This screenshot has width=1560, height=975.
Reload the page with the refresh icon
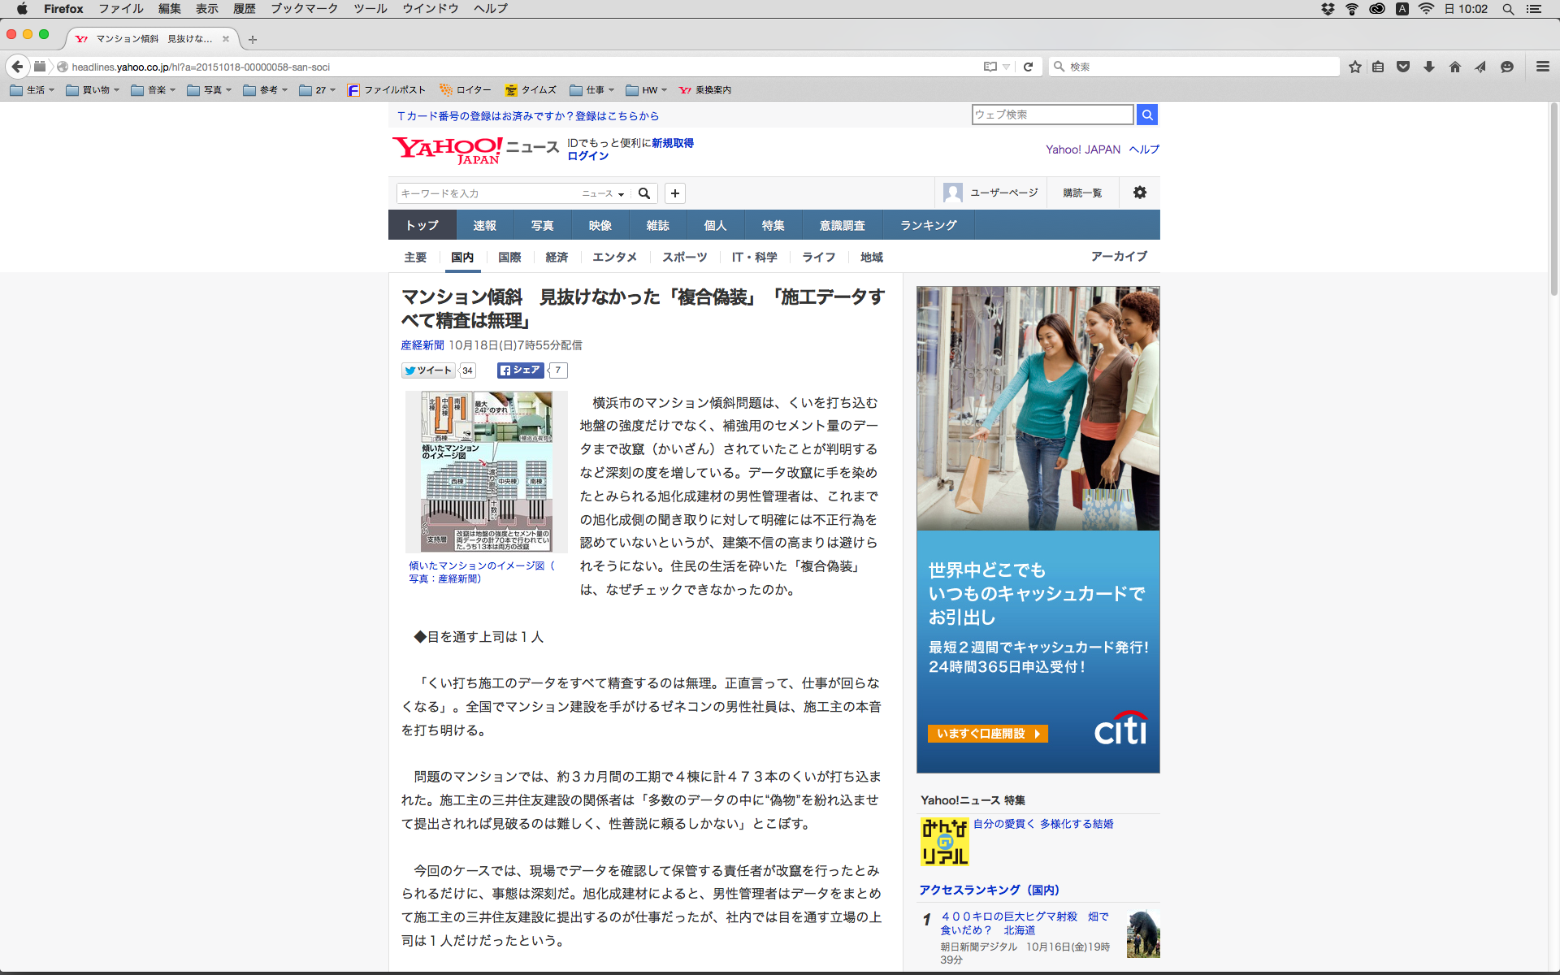[1028, 67]
